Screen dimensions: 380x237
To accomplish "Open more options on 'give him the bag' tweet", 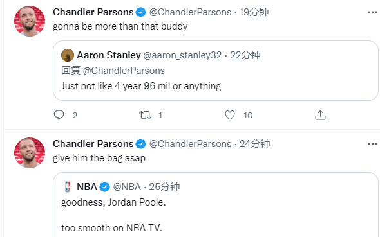I will pos(372,144).
